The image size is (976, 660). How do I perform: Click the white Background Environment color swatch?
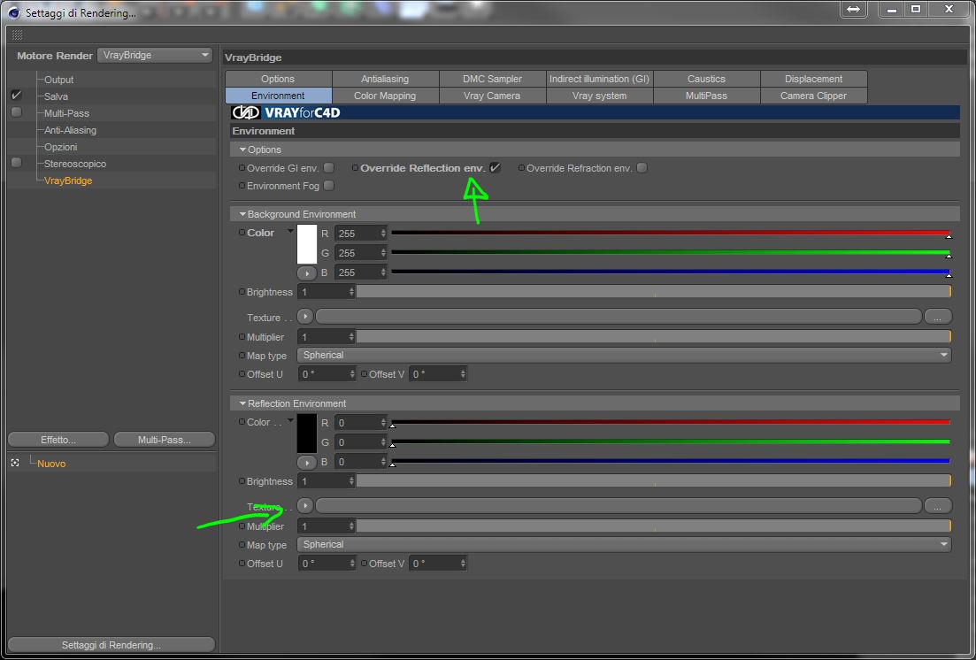coord(307,244)
